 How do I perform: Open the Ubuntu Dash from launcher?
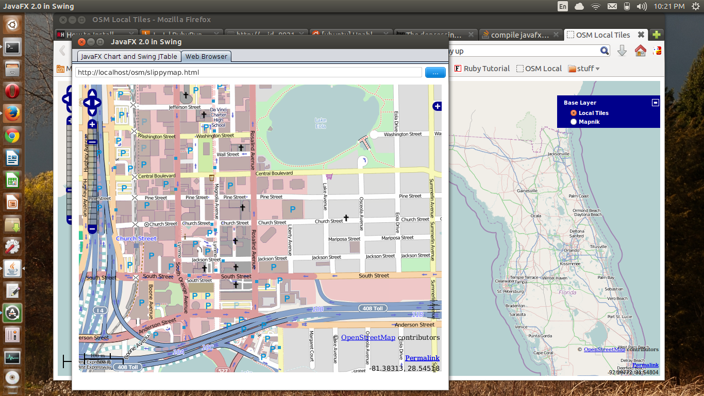coord(12,24)
